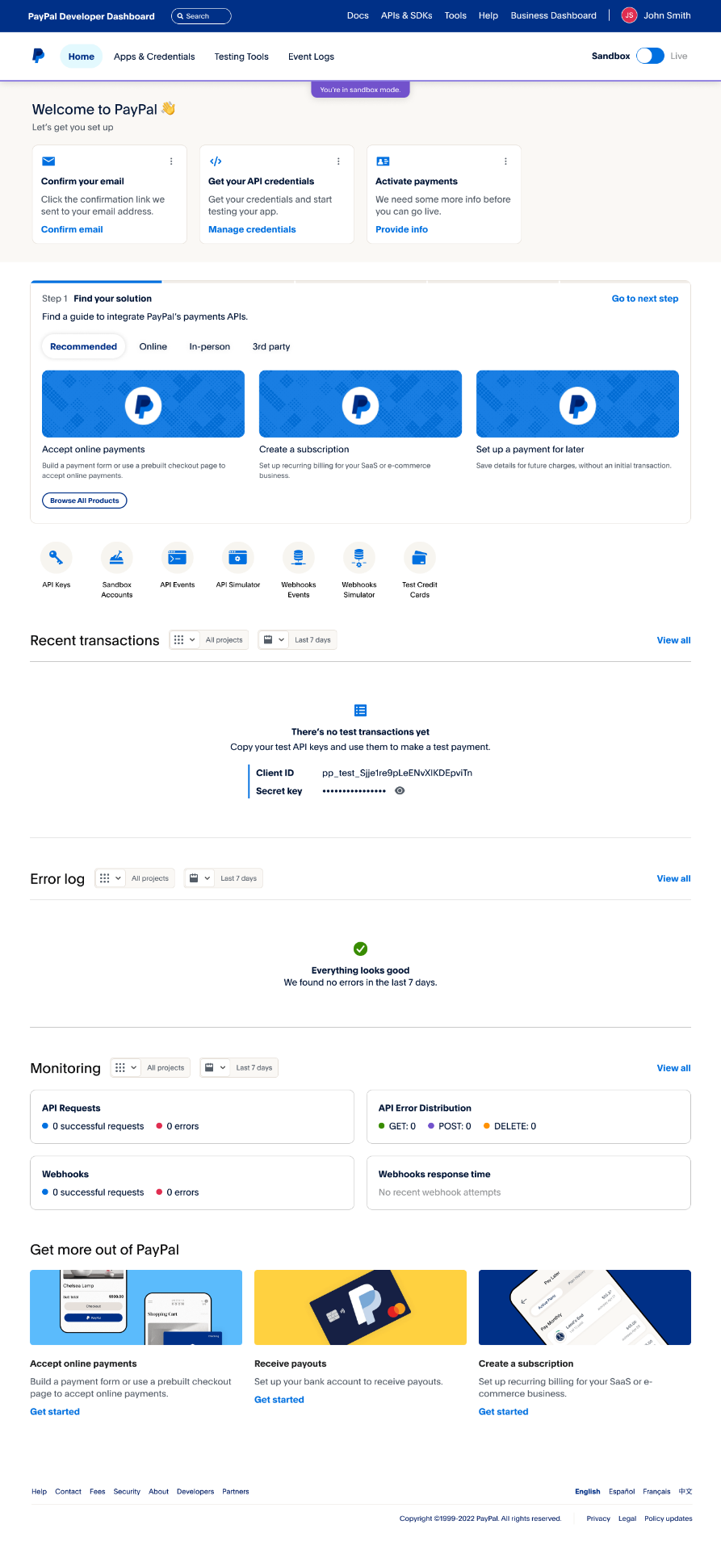
Task: Open the Webhooks Simulator shortcut icon
Action: click(x=359, y=558)
